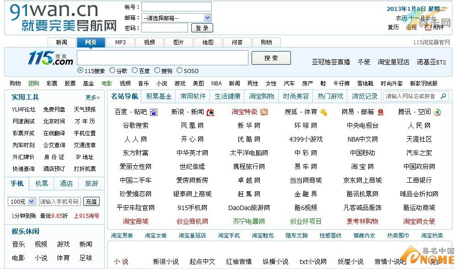Open the 视频 search tab
Viewport: 457px width, 269px height.
point(150,42)
